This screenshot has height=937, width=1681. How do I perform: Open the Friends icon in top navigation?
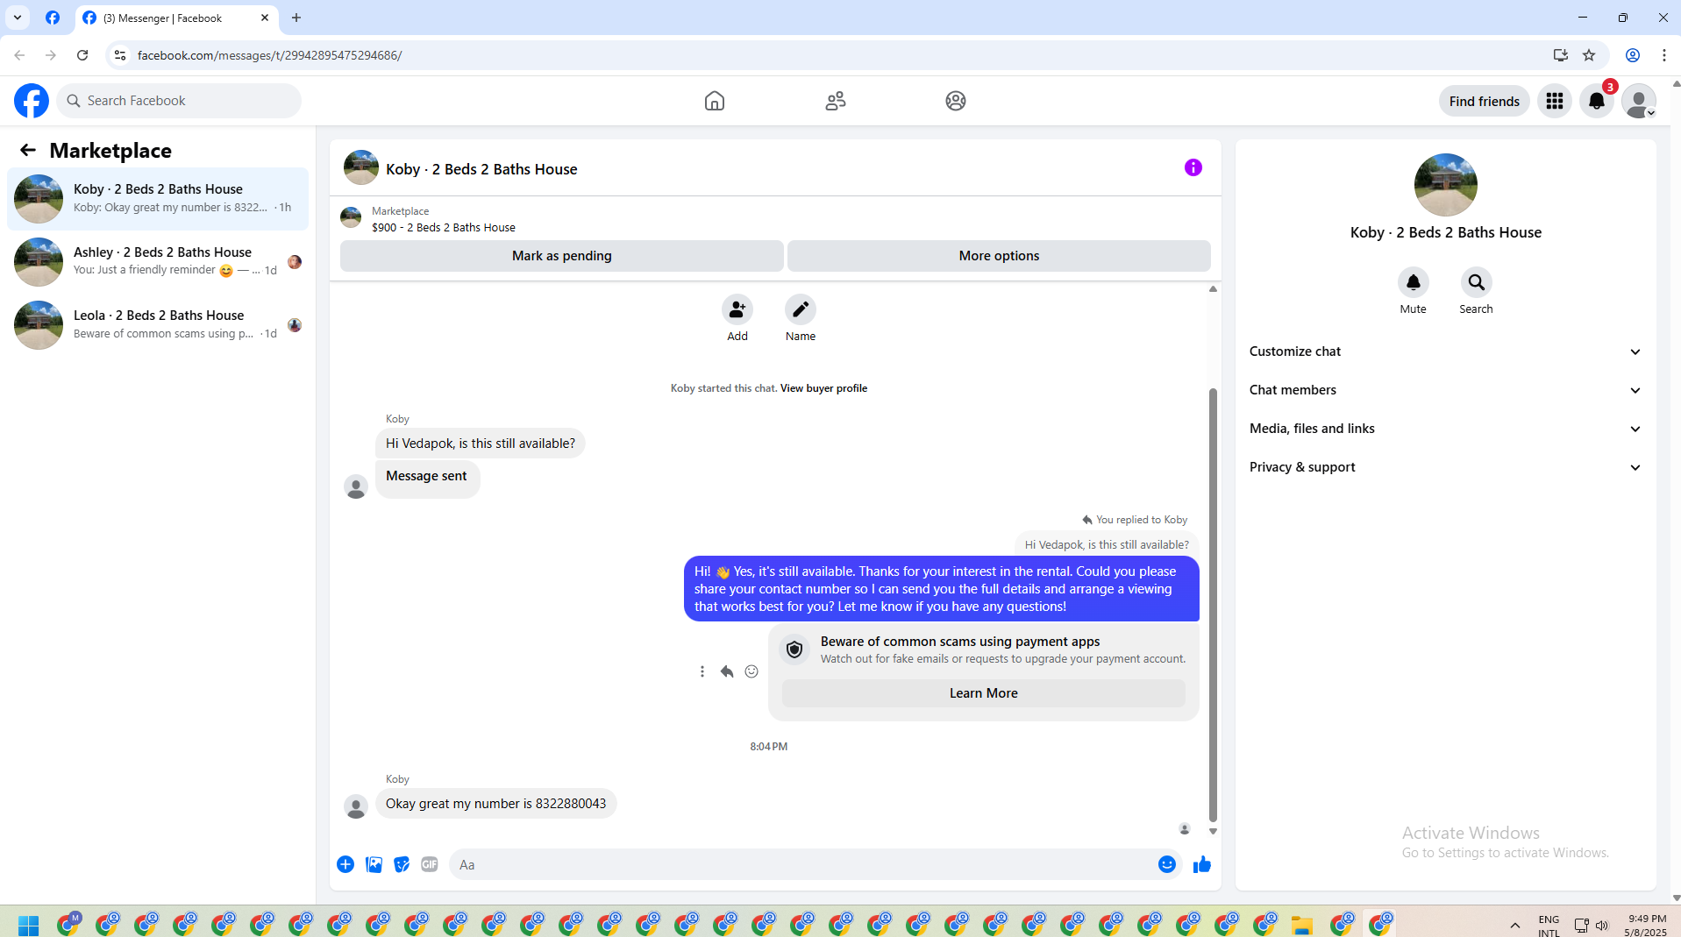[836, 101]
